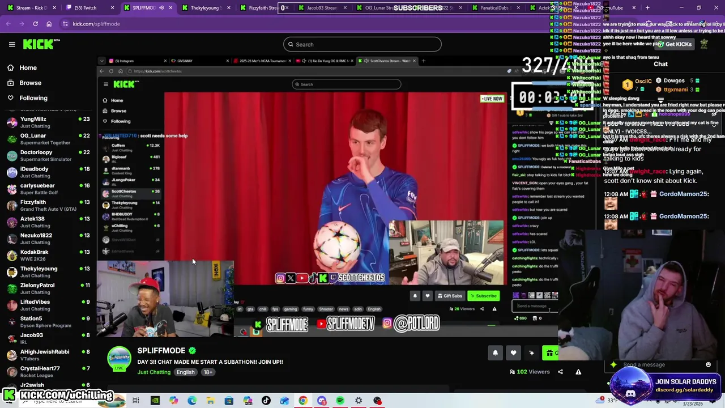Toggle notifications with the bell icon for SPLIFFMODE
725x408 pixels.
click(495, 353)
